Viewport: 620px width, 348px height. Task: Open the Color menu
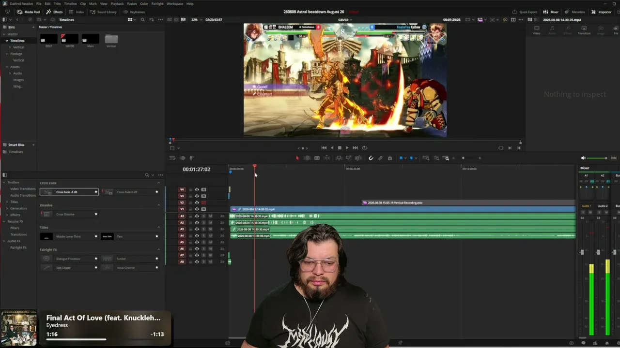pyautogui.click(x=144, y=3)
